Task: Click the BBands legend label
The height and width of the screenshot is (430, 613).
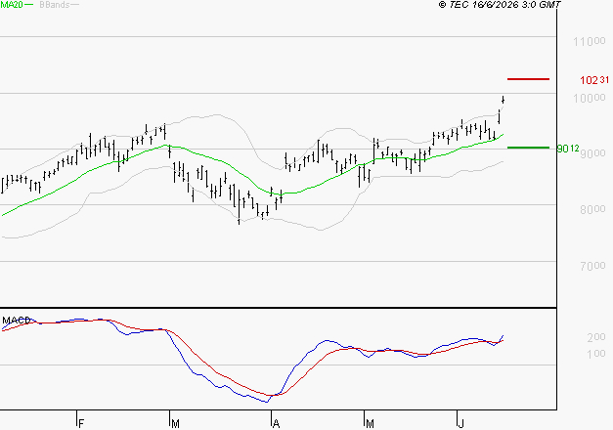Action: click(x=55, y=5)
